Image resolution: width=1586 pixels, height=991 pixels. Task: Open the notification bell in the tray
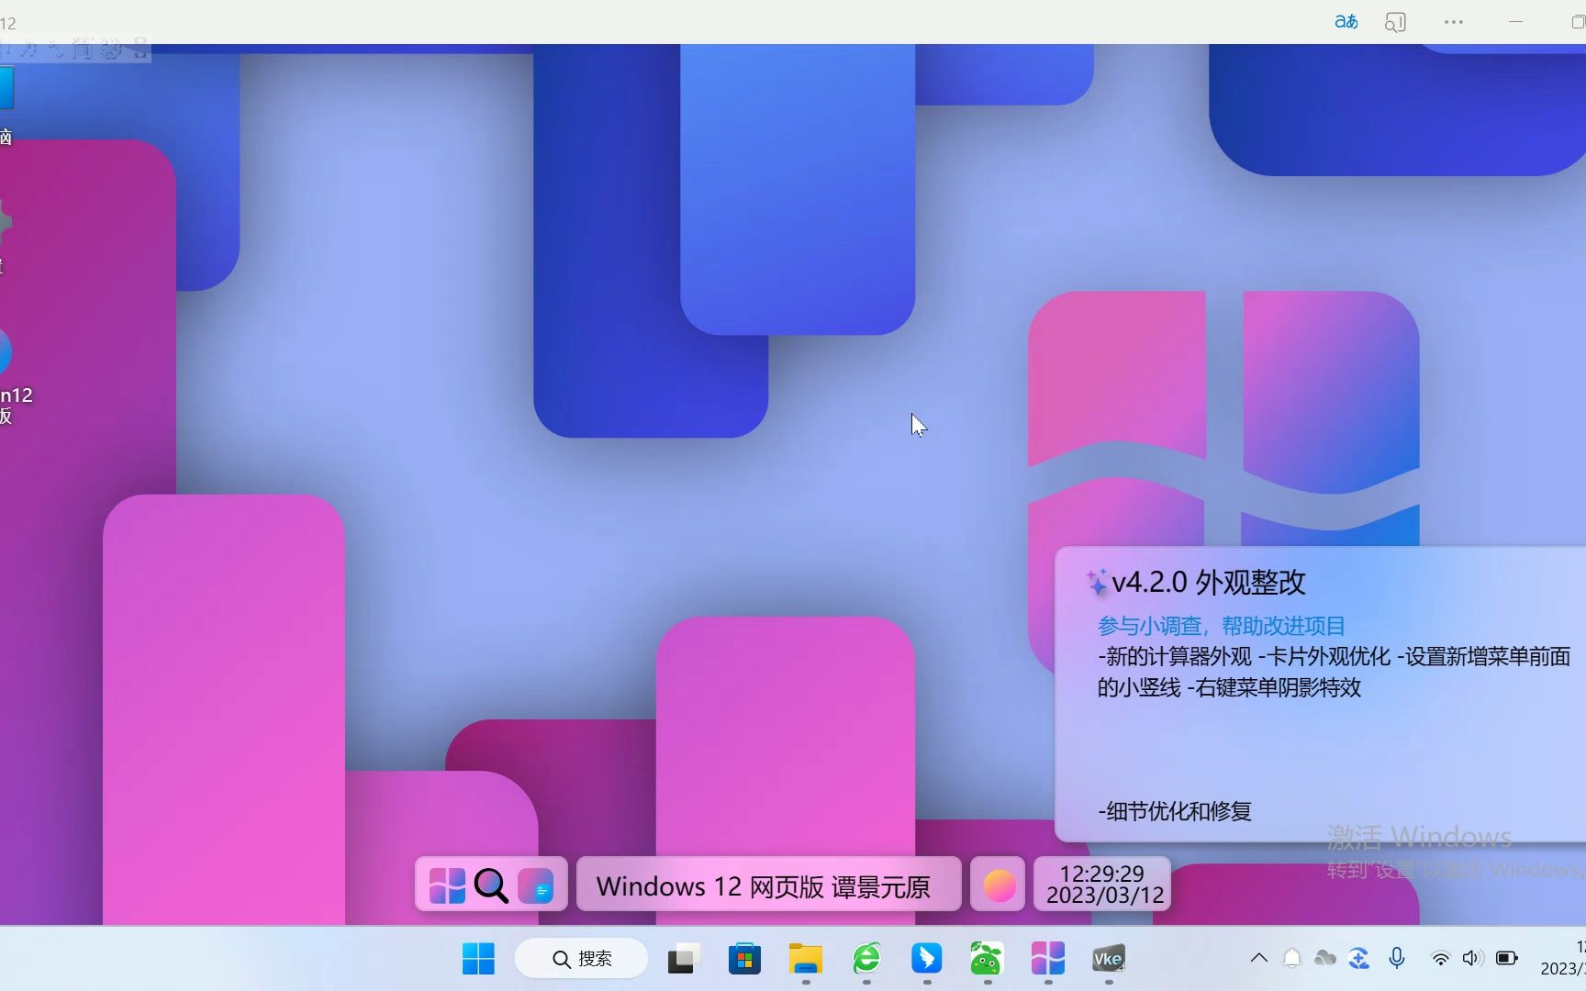(x=1292, y=959)
